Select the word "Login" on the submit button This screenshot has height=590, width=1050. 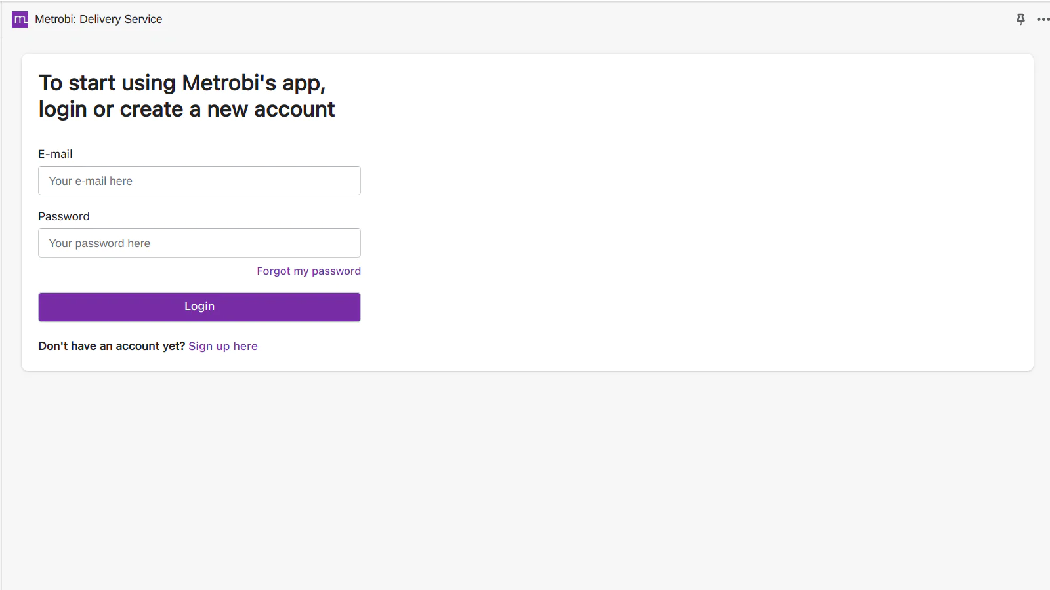199,307
